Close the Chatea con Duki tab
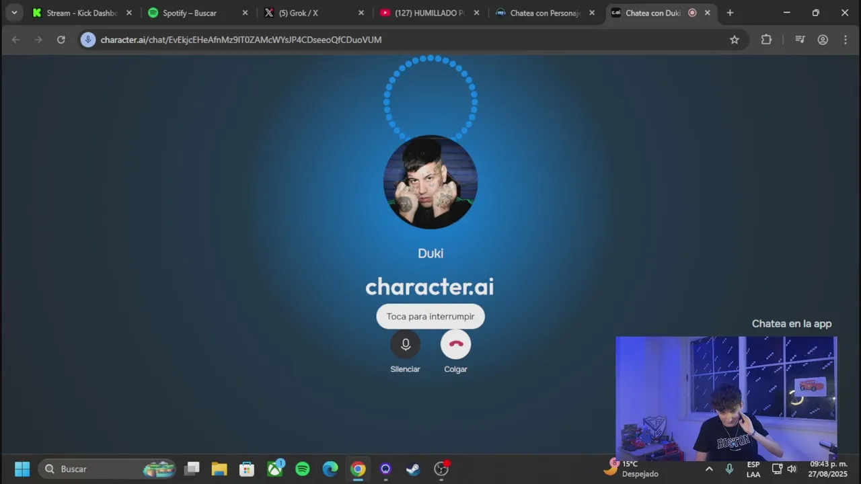This screenshot has height=484, width=861. (707, 13)
